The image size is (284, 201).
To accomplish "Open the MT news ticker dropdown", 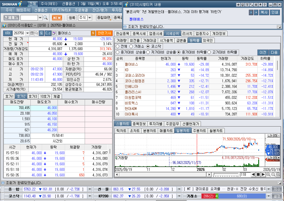I will 268,189.
